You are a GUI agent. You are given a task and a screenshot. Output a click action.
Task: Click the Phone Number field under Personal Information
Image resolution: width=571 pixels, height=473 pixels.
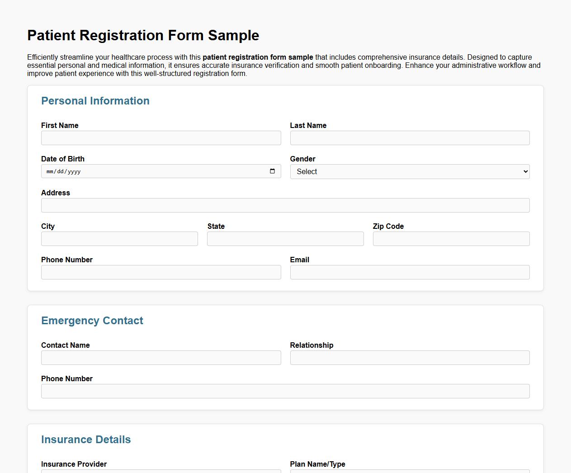pos(161,272)
